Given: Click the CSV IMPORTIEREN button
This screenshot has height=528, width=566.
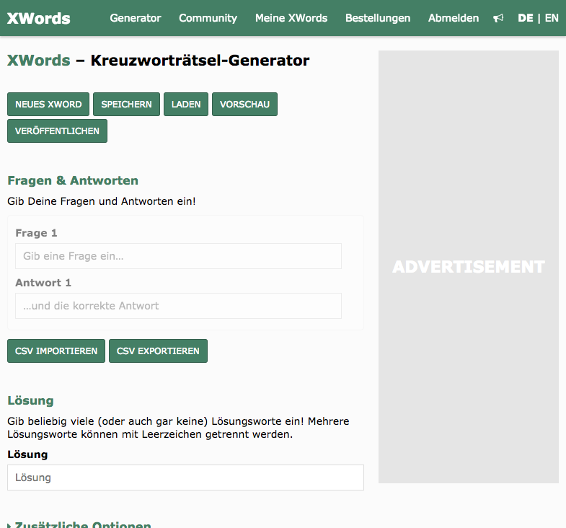Looking at the screenshot, I should click(56, 351).
